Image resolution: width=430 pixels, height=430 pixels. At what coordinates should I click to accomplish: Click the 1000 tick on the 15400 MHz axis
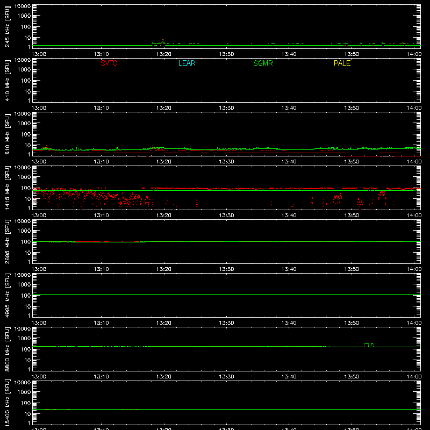24,392
